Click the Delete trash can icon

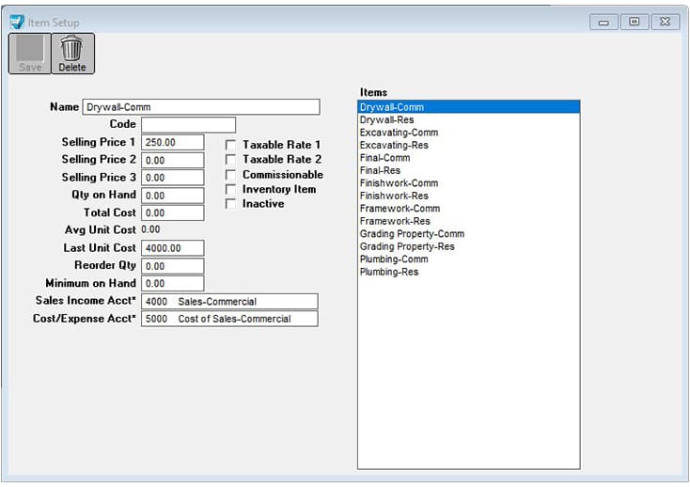[x=71, y=49]
